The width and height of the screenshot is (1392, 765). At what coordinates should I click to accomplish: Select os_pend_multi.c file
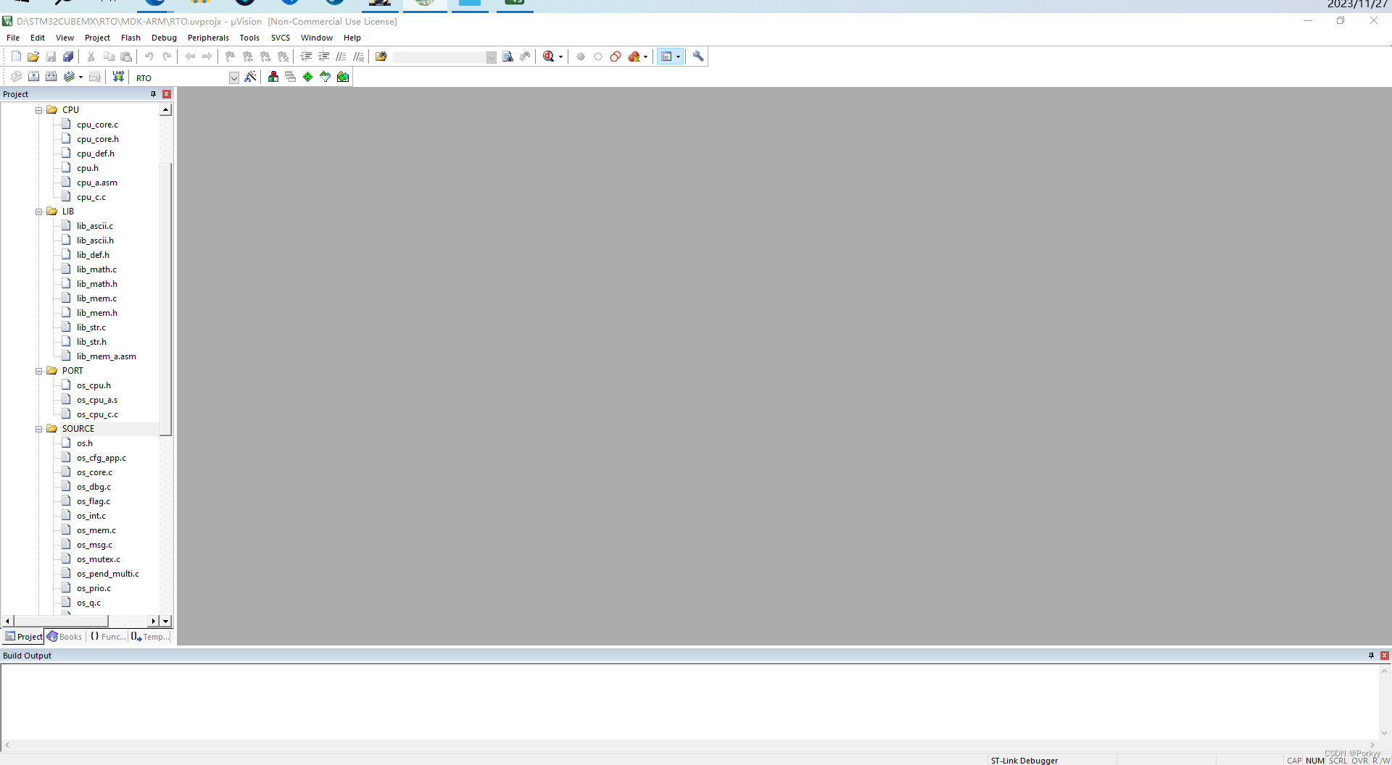pos(108,574)
